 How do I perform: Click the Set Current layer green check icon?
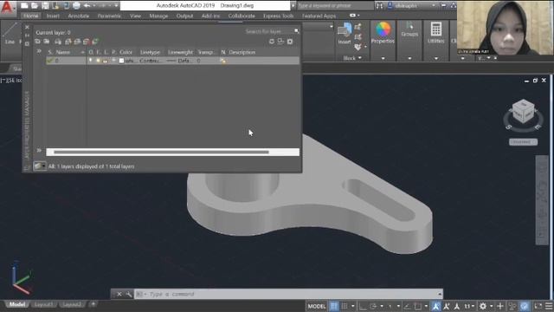tap(95, 42)
